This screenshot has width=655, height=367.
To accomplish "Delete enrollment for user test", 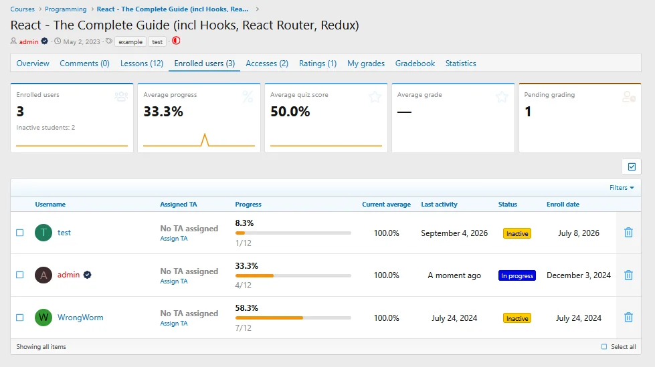I will coord(628,233).
